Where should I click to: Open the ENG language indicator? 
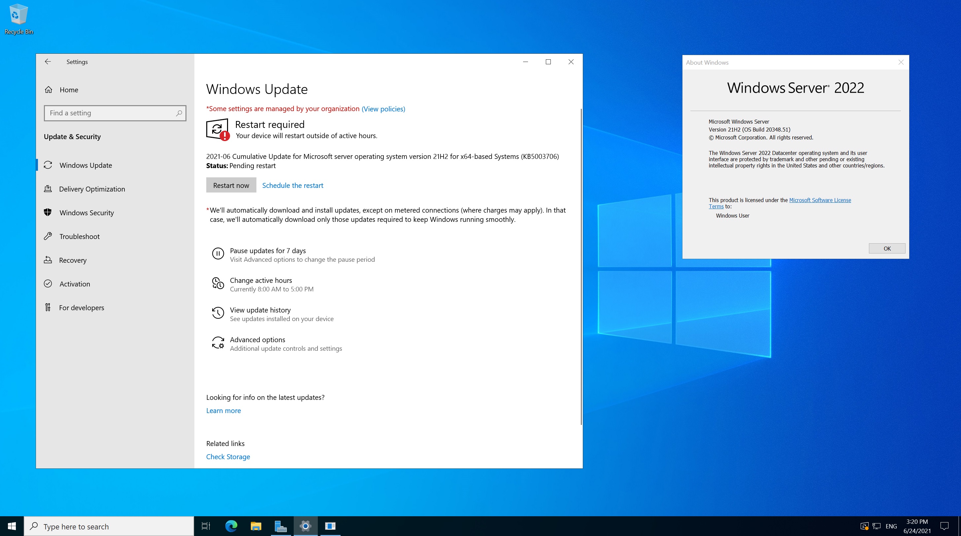pos(891,526)
